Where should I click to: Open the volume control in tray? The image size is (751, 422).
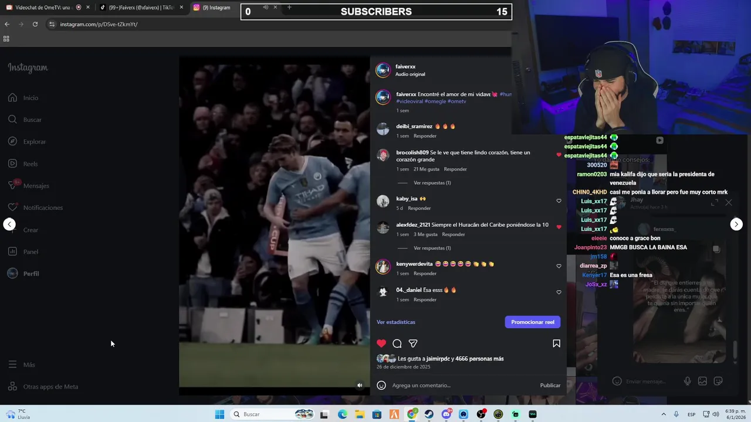(x=716, y=414)
